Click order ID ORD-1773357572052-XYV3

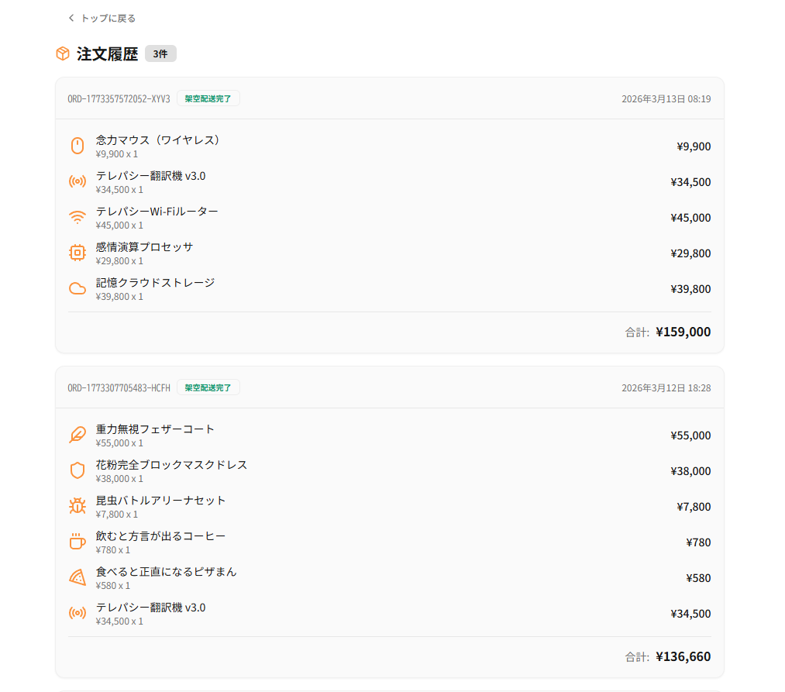click(x=118, y=98)
